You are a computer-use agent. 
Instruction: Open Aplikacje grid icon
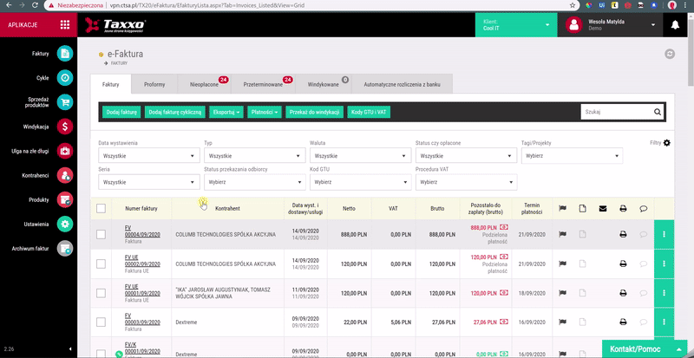[65, 25]
